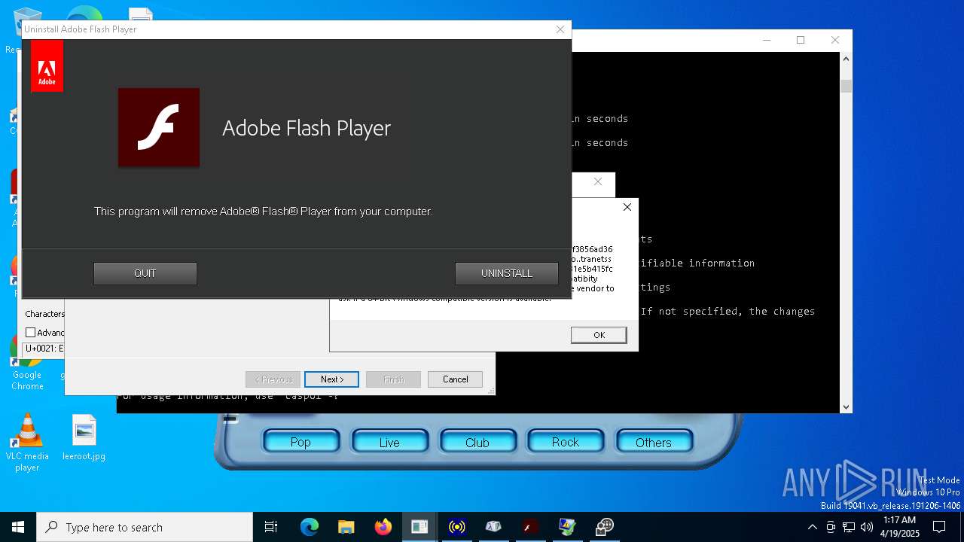Click the taskbar search box

(x=145, y=527)
